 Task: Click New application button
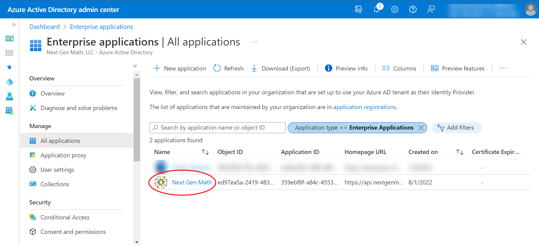pyautogui.click(x=180, y=68)
